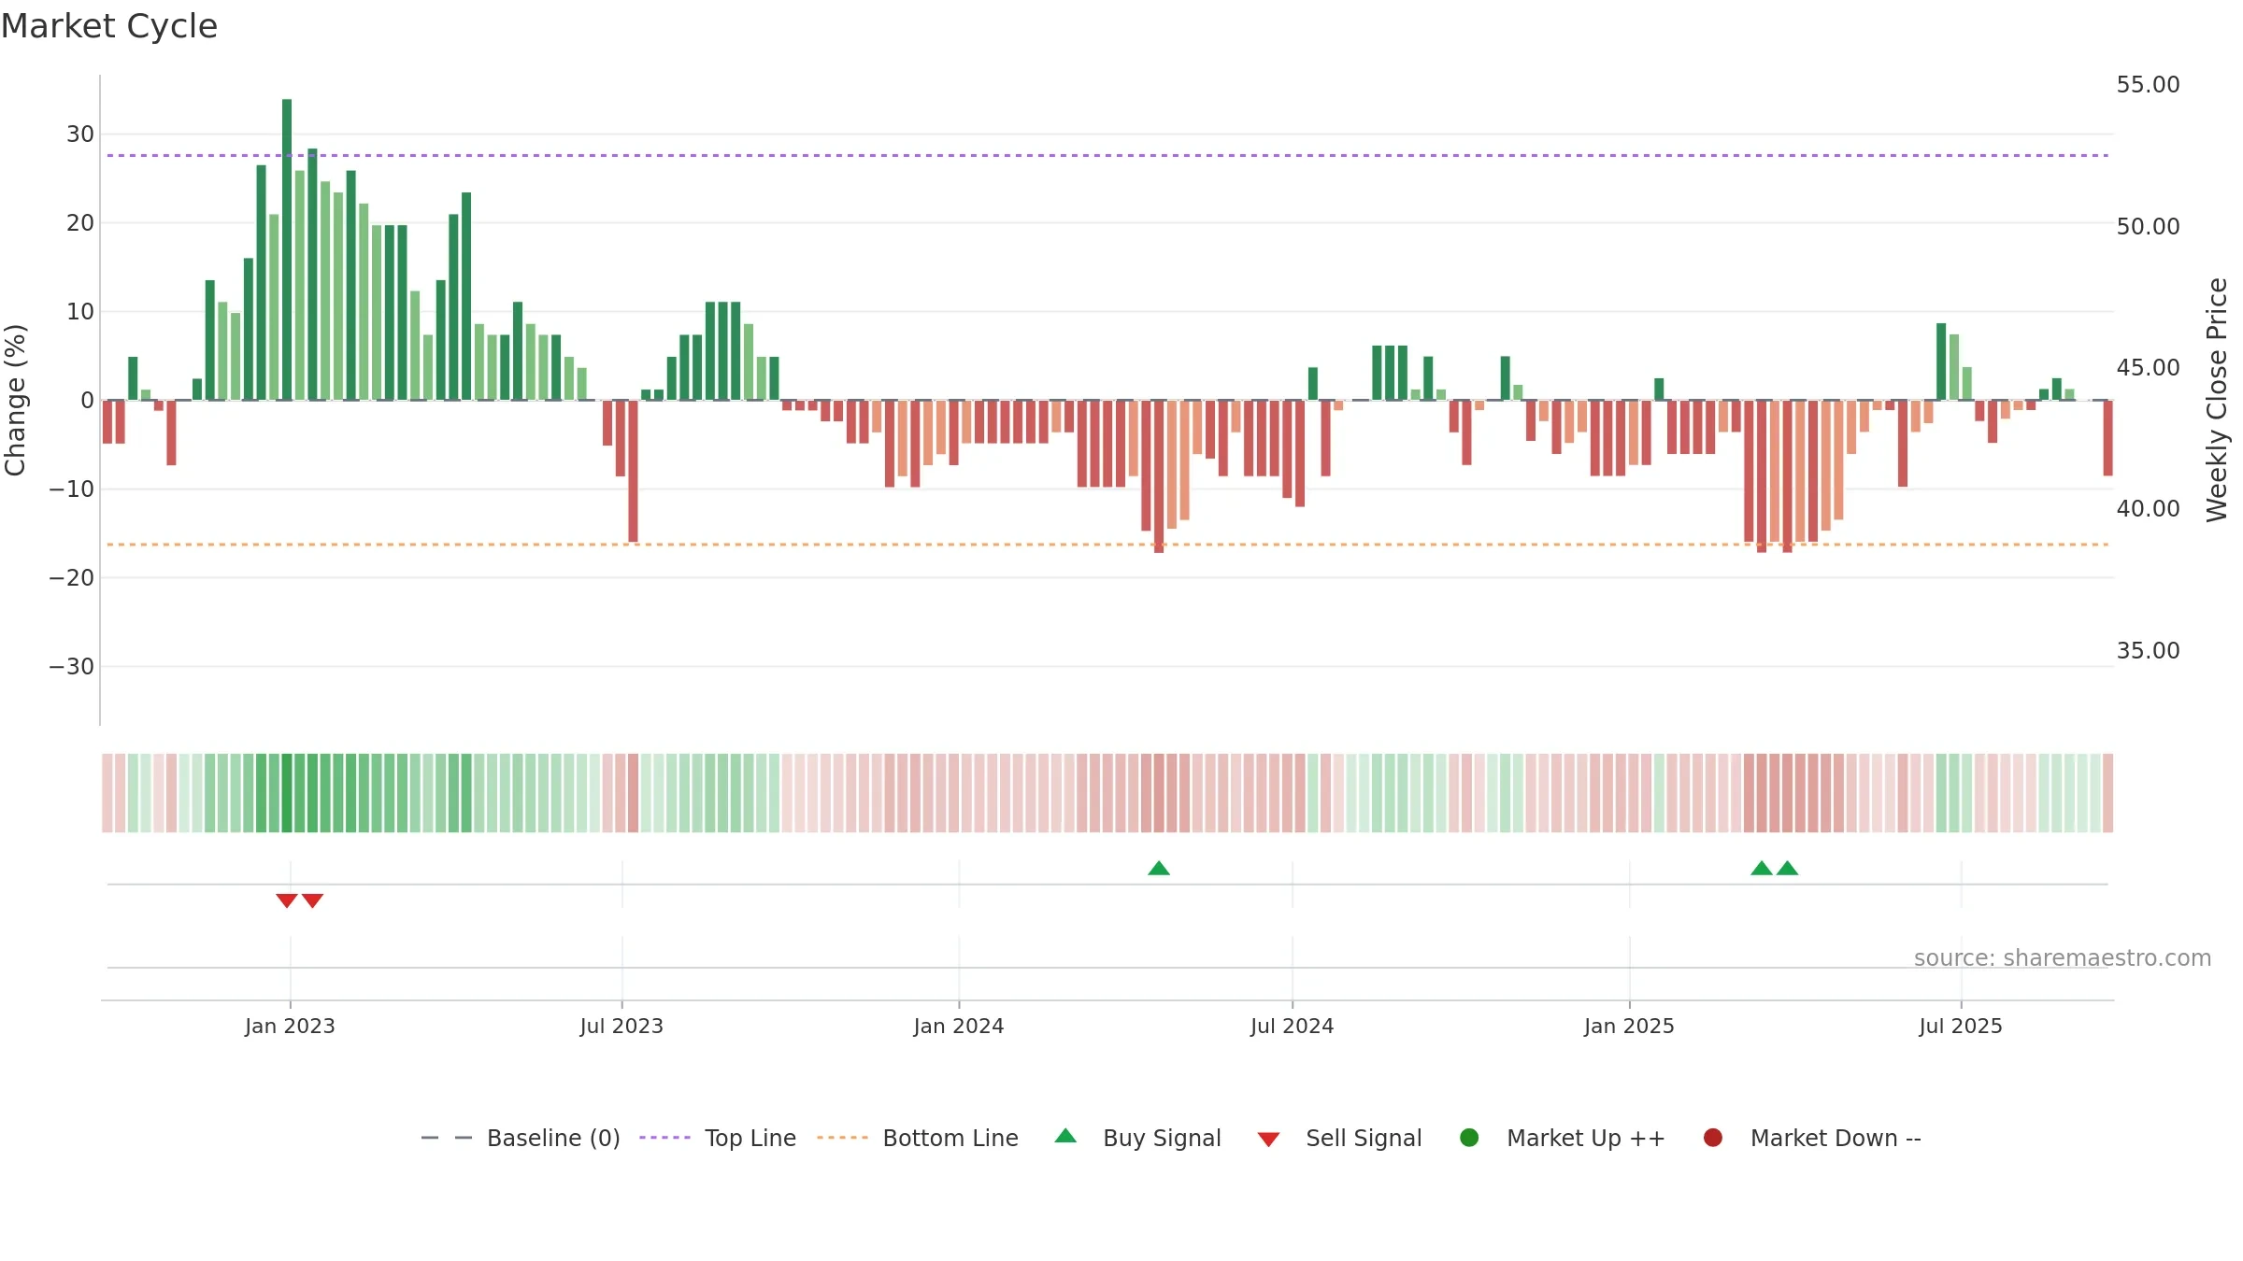Click the gray dashed Baseline legend sample
Image resolution: width=2243 pixels, height=1261 pixels.
click(447, 1138)
